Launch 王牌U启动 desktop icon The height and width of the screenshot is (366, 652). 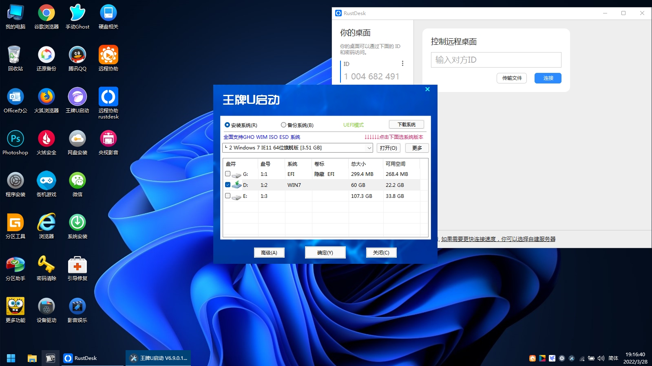tap(77, 101)
